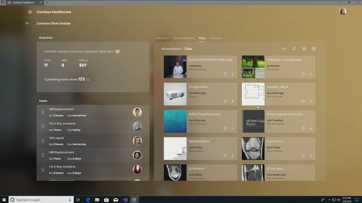Click lightbulb icon of MRI Replacement due tomorrow

(43, 112)
